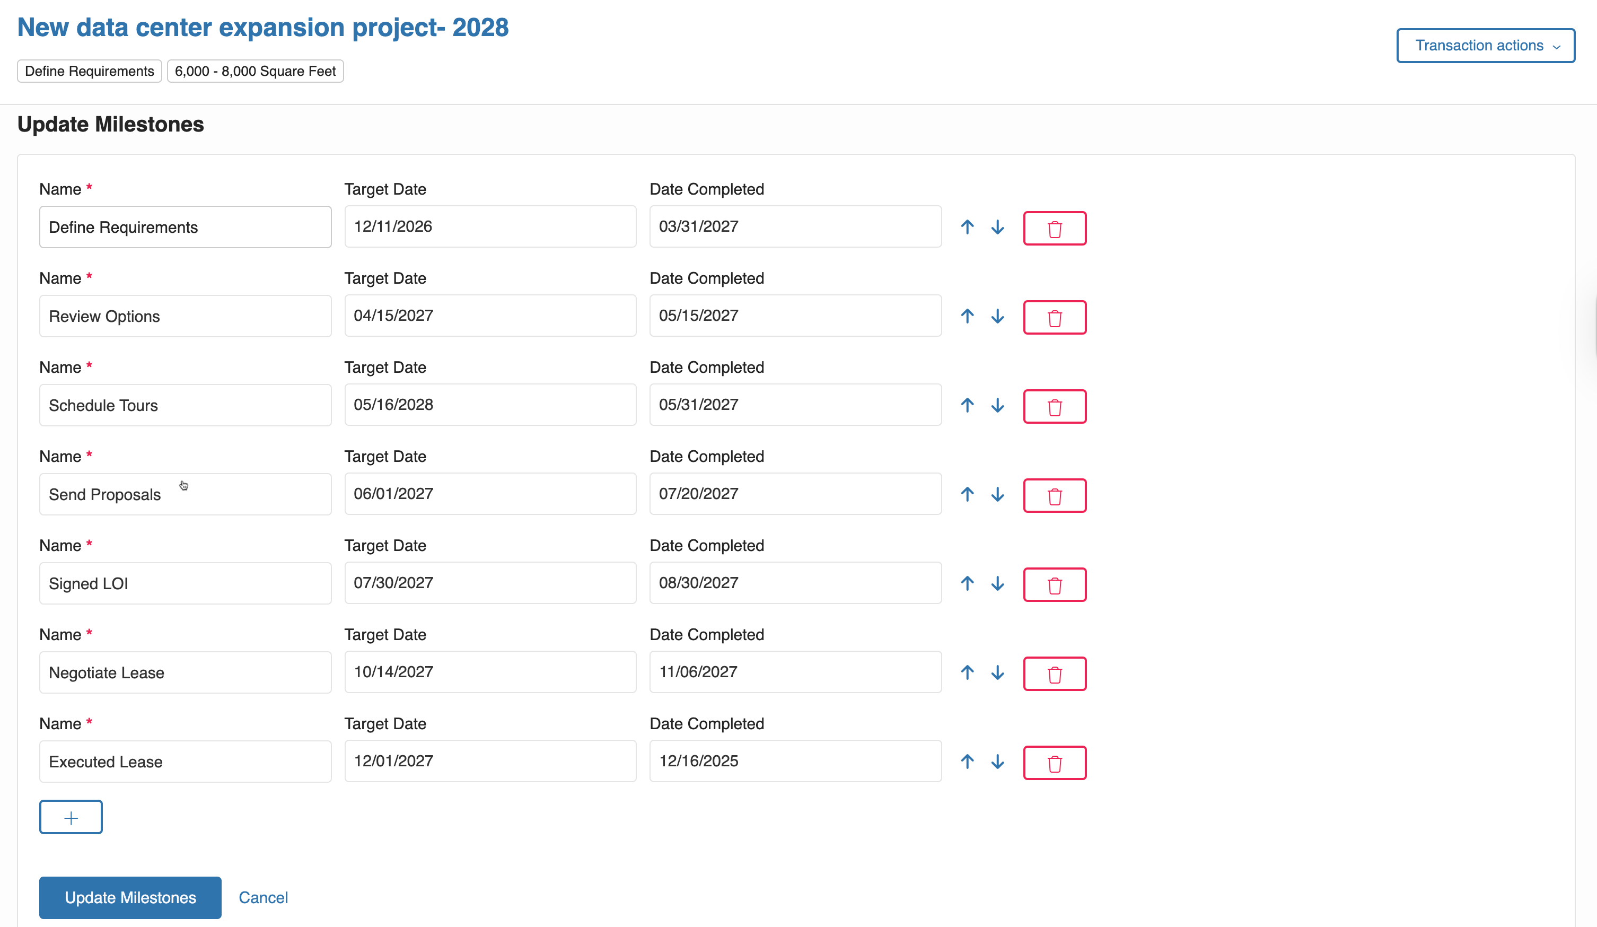This screenshot has width=1597, height=927.
Task: Click the Update Milestones submit button
Action: 130,897
